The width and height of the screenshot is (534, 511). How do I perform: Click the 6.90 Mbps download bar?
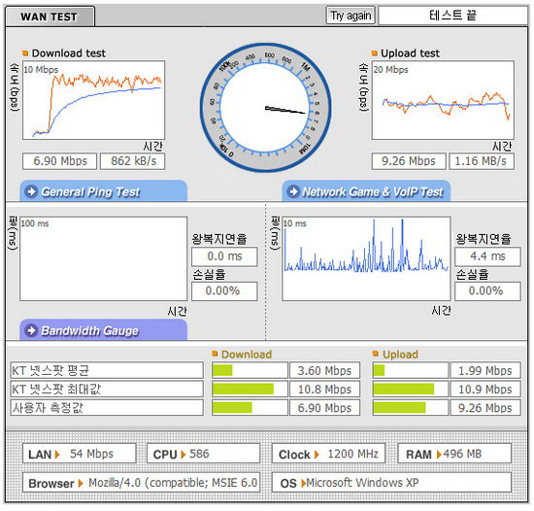tap(250, 407)
